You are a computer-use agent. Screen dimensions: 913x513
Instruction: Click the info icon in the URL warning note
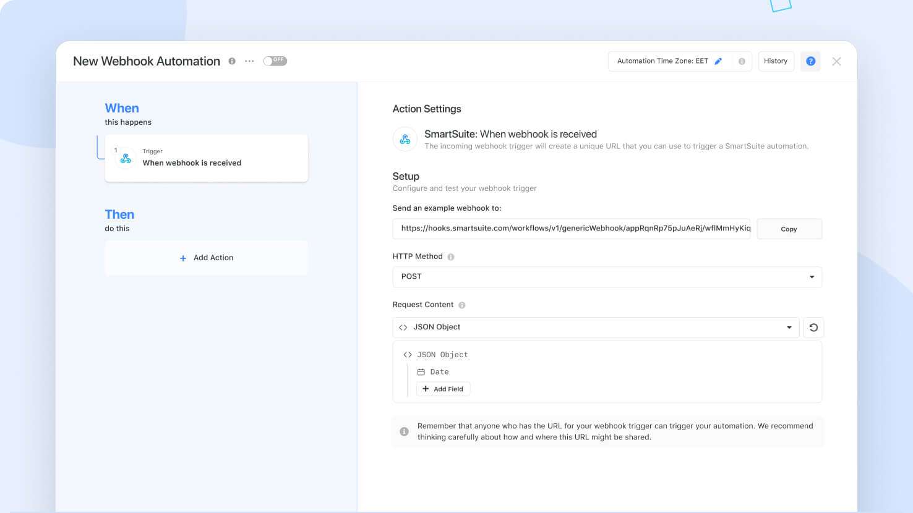click(x=404, y=431)
